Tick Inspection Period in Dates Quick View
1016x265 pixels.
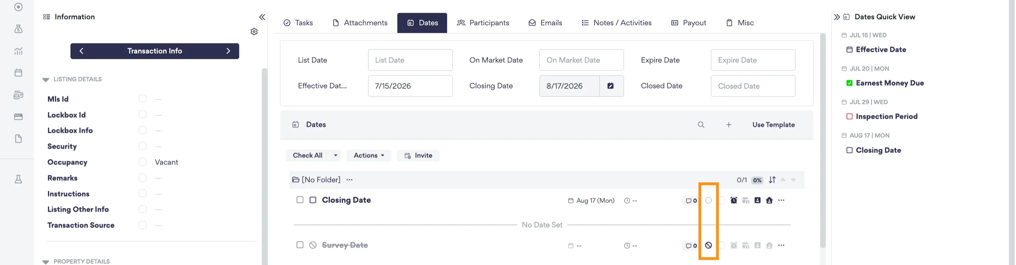click(849, 116)
